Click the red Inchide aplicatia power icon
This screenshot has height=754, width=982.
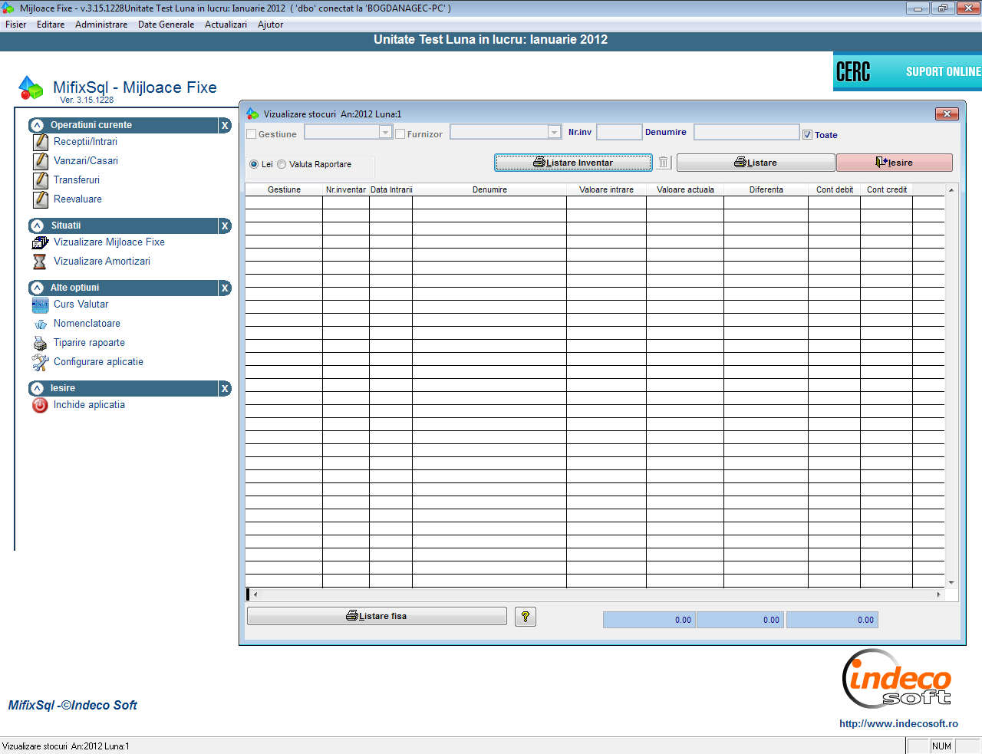(x=40, y=405)
